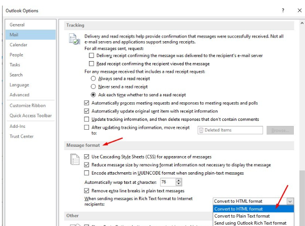Decrease wrap text character value
Image resolution: width=305 pixels, height=226 pixels.
[x=178, y=184]
